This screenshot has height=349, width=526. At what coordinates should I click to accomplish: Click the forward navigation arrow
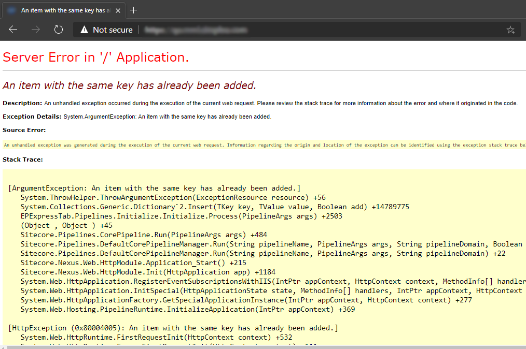tap(36, 30)
